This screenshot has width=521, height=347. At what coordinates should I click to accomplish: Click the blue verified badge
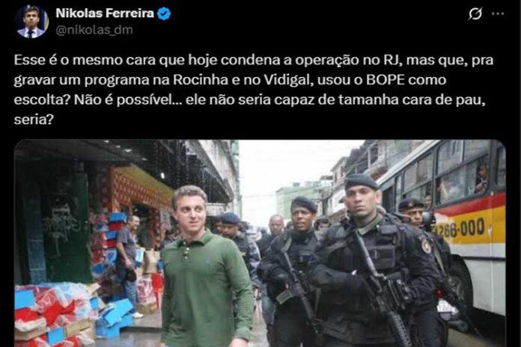(x=164, y=13)
